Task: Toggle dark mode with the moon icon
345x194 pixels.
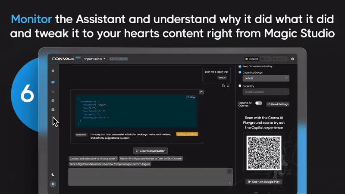Action: [x=53, y=175]
